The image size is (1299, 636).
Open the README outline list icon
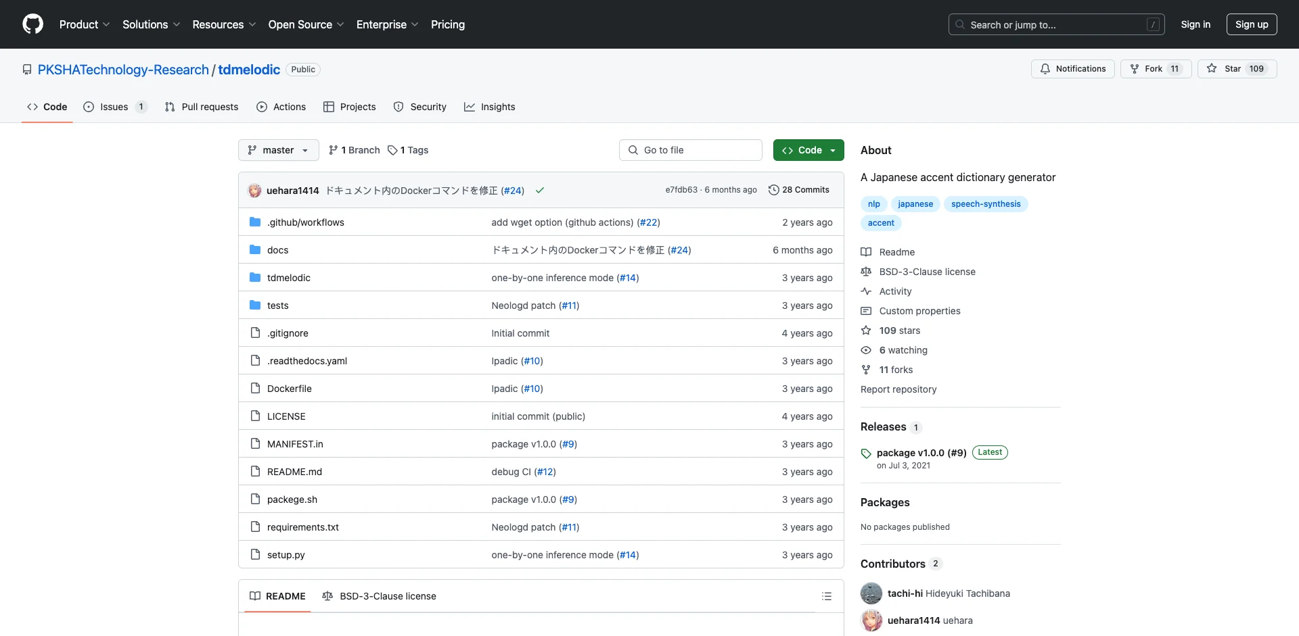[x=827, y=596]
